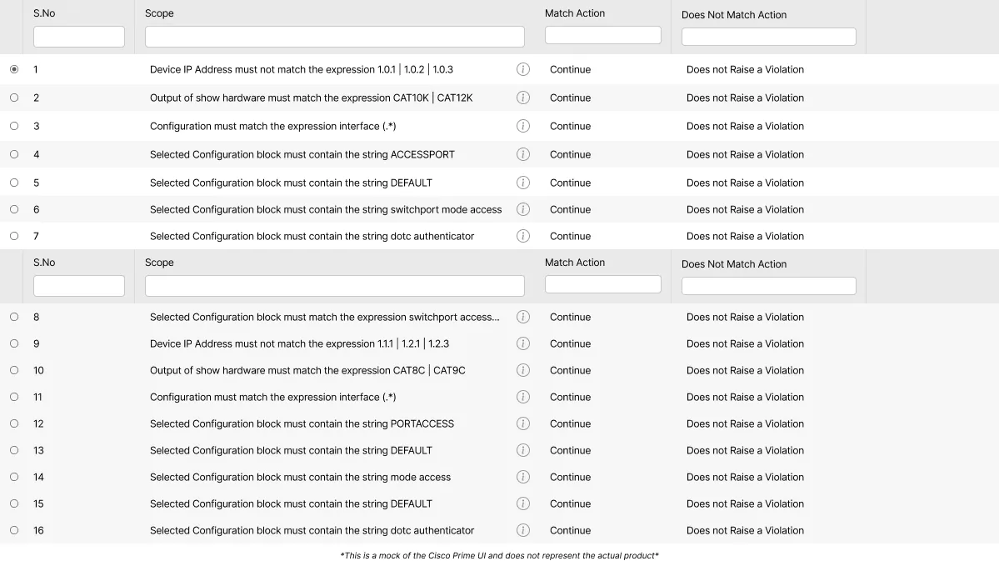Click info icon in row 11 interface expression

pos(523,397)
